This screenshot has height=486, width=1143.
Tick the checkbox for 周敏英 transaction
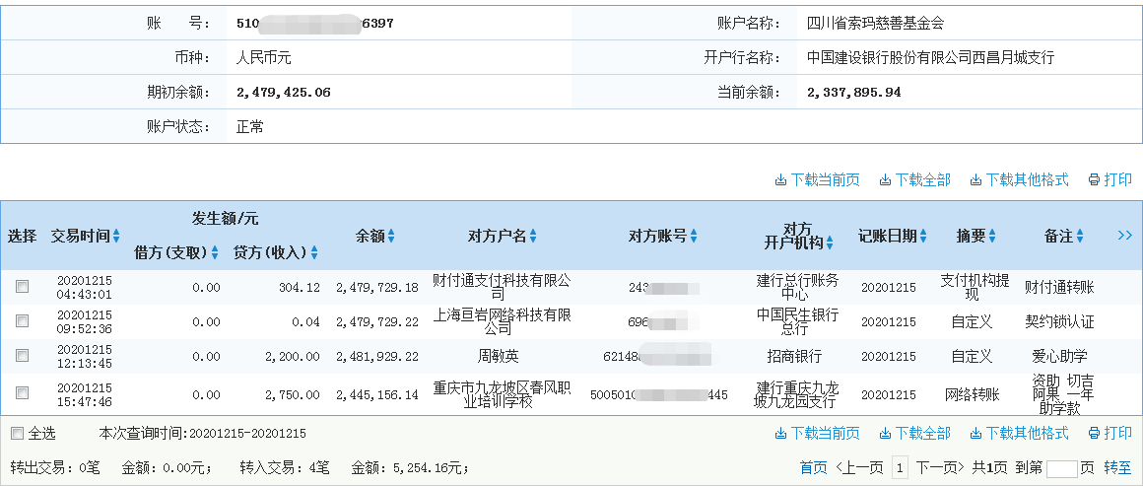pos(22,356)
